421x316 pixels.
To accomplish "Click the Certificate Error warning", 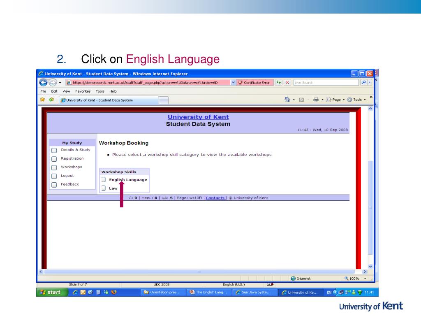I will [254, 82].
